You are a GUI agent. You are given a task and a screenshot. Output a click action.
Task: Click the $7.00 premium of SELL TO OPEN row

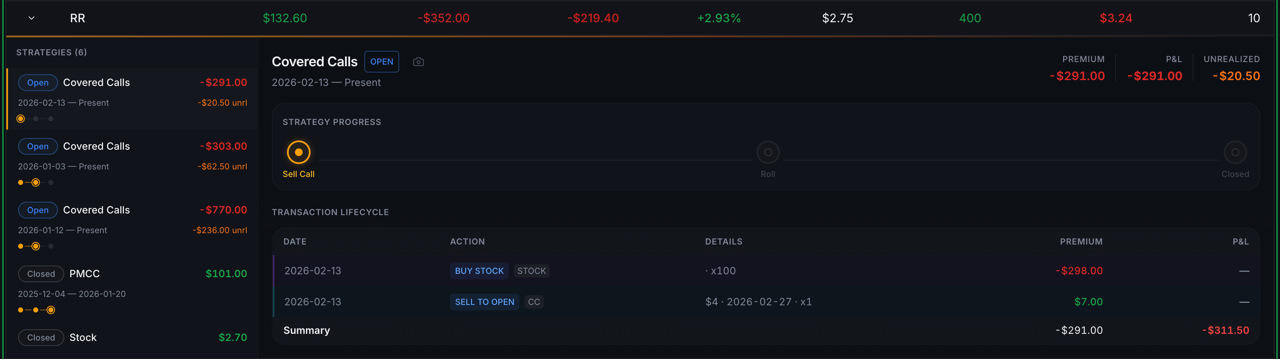[1088, 302]
